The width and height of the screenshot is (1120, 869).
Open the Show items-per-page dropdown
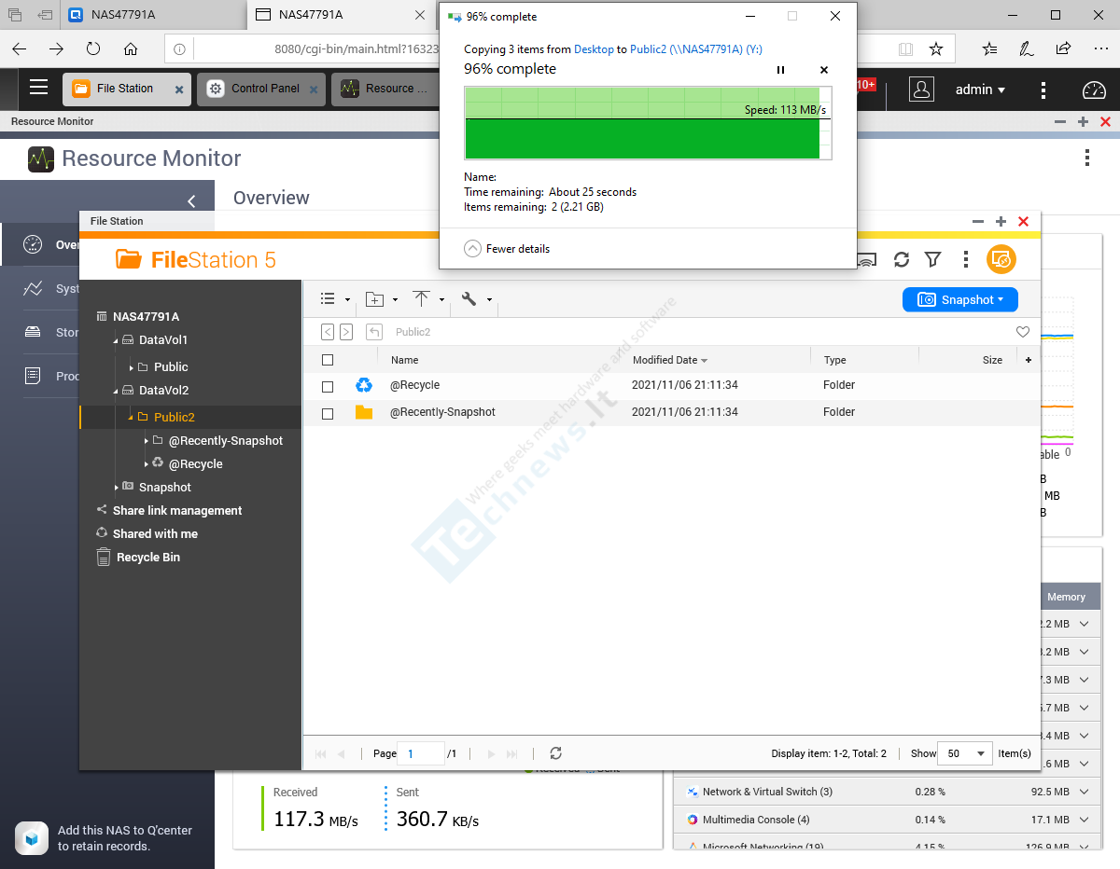click(967, 753)
